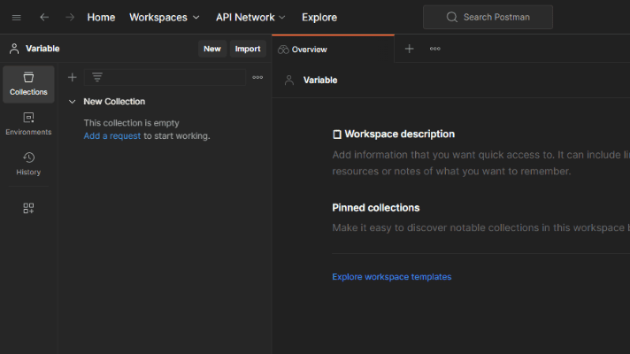630x354 pixels.
Task: Click the Workspace description document icon
Action: click(337, 135)
